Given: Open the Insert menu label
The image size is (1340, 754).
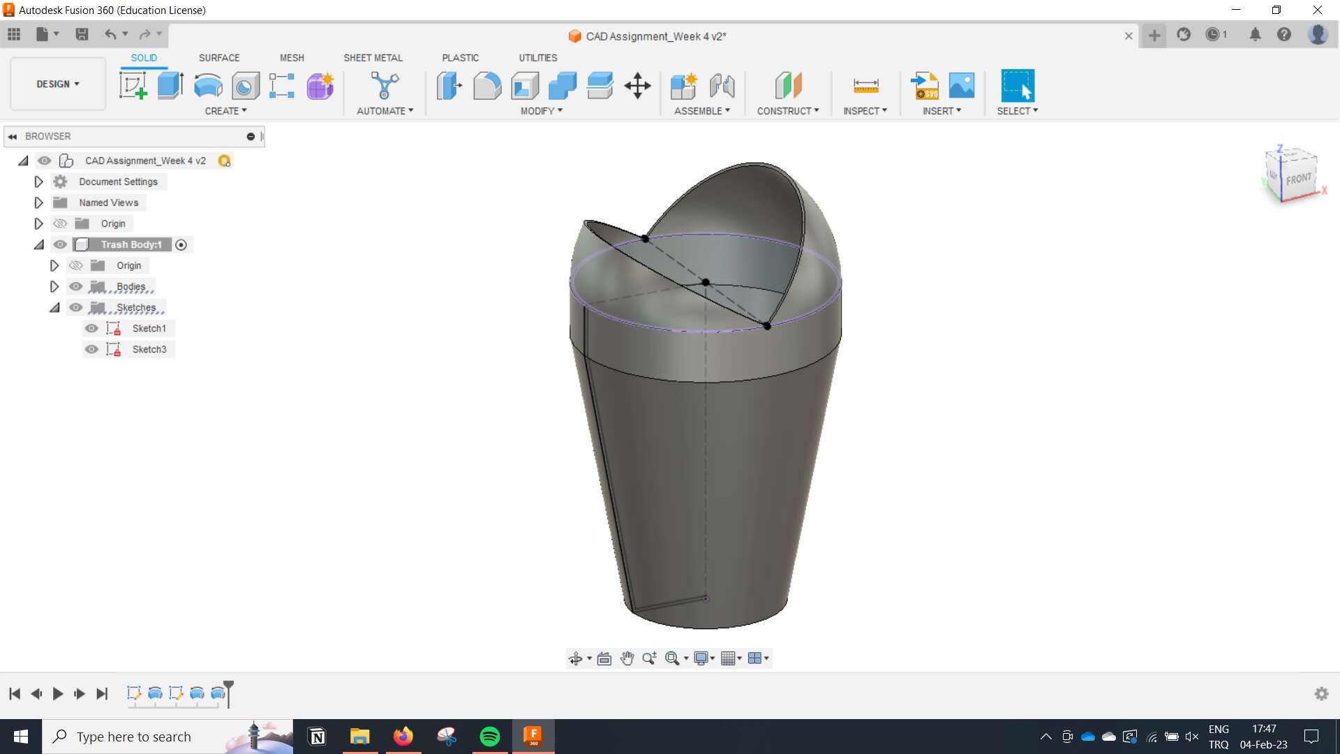Looking at the screenshot, I should (941, 111).
